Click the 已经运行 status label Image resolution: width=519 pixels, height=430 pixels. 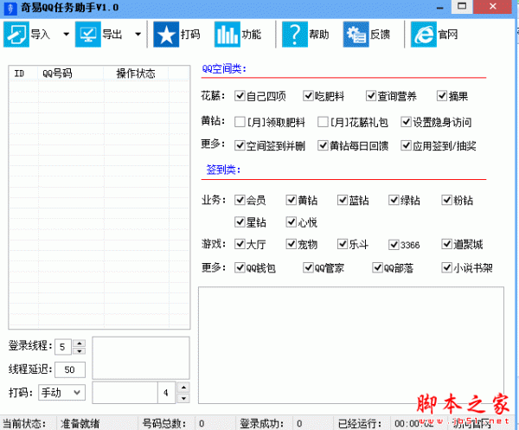click(360, 423)
